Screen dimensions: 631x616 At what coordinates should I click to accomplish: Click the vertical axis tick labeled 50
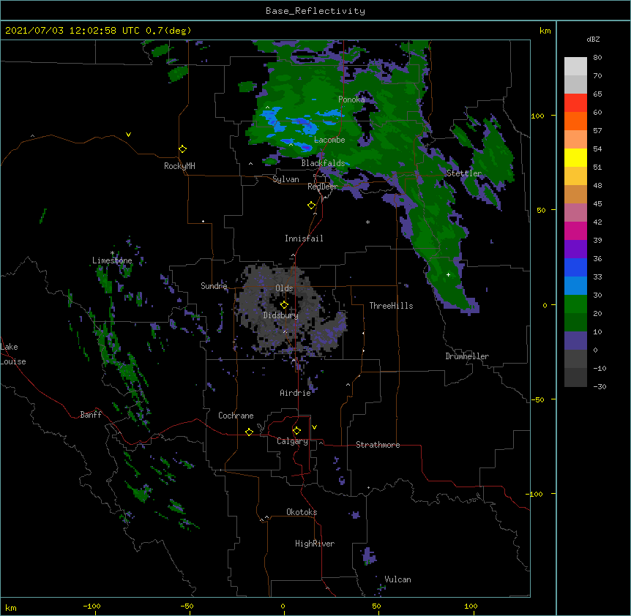(x=541, y=210)
